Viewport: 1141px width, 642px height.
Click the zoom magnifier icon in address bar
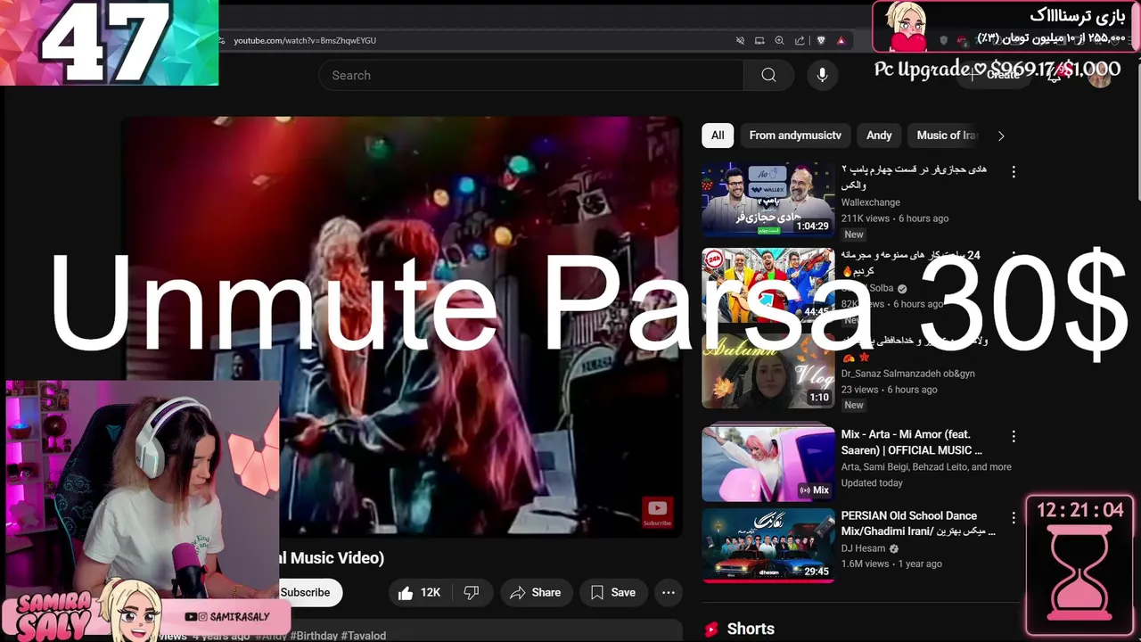[779, 40]
